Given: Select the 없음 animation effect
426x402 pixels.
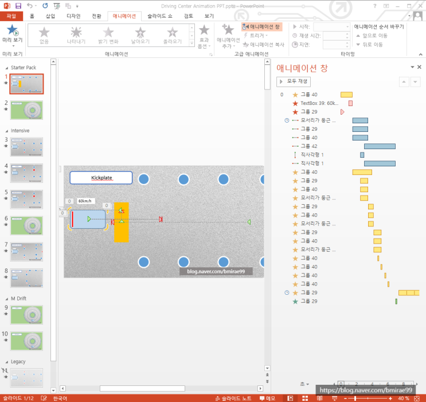Looking at the screenshot, I should point(44,36).
